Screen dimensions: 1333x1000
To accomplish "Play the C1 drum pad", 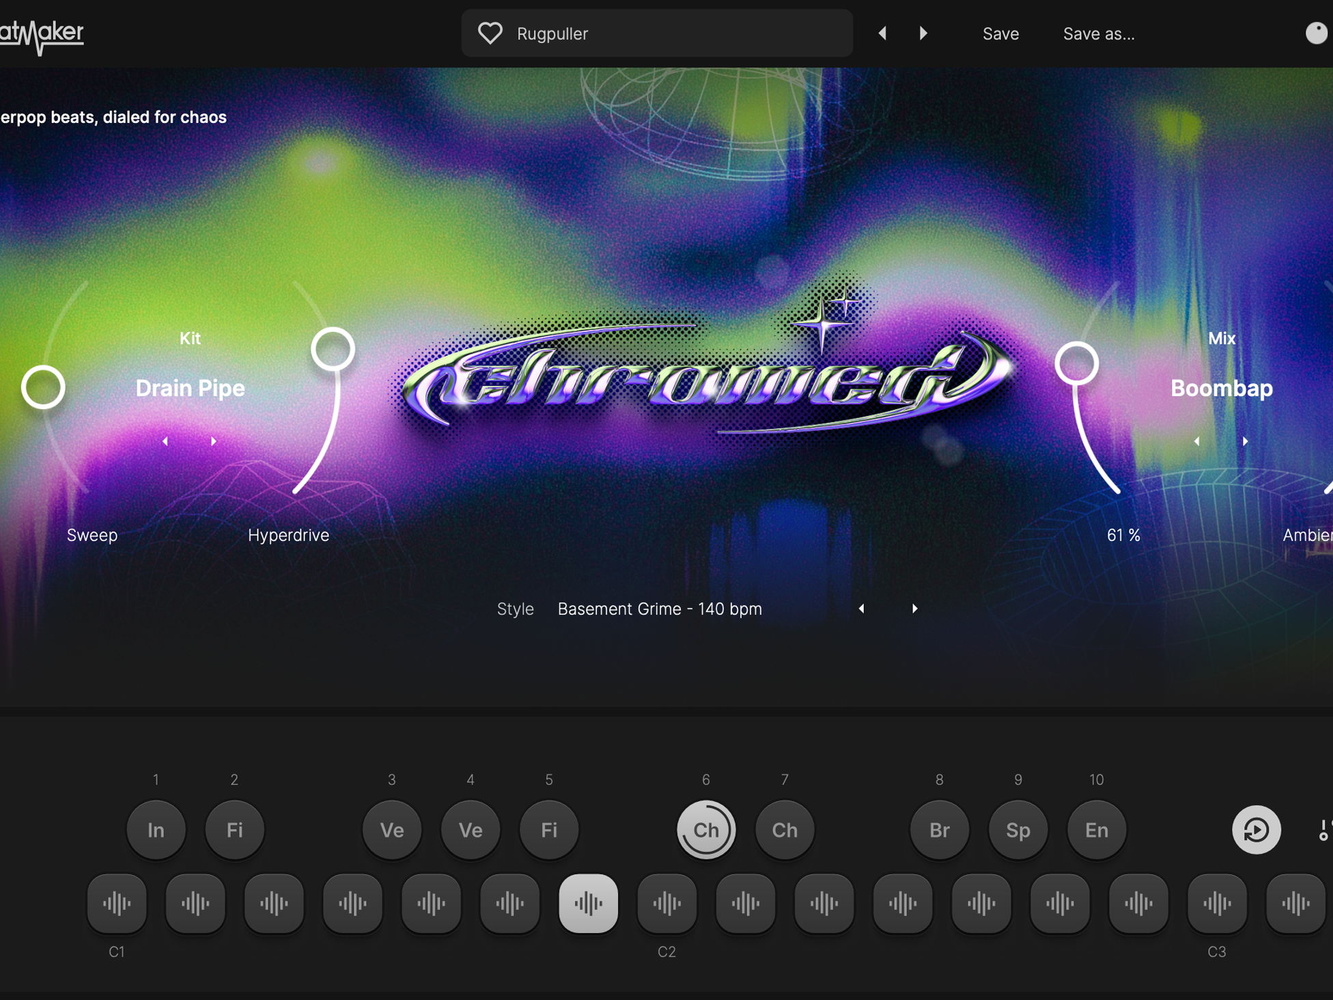I will pyautogui.click(x=117, y=904).
